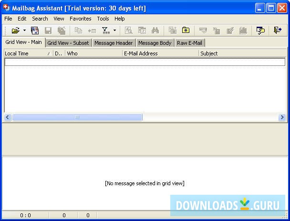This screenshot has height=221, width=290.
Task: Click the checkmark speech-bubble options icon
Action: tap(260, 31)
